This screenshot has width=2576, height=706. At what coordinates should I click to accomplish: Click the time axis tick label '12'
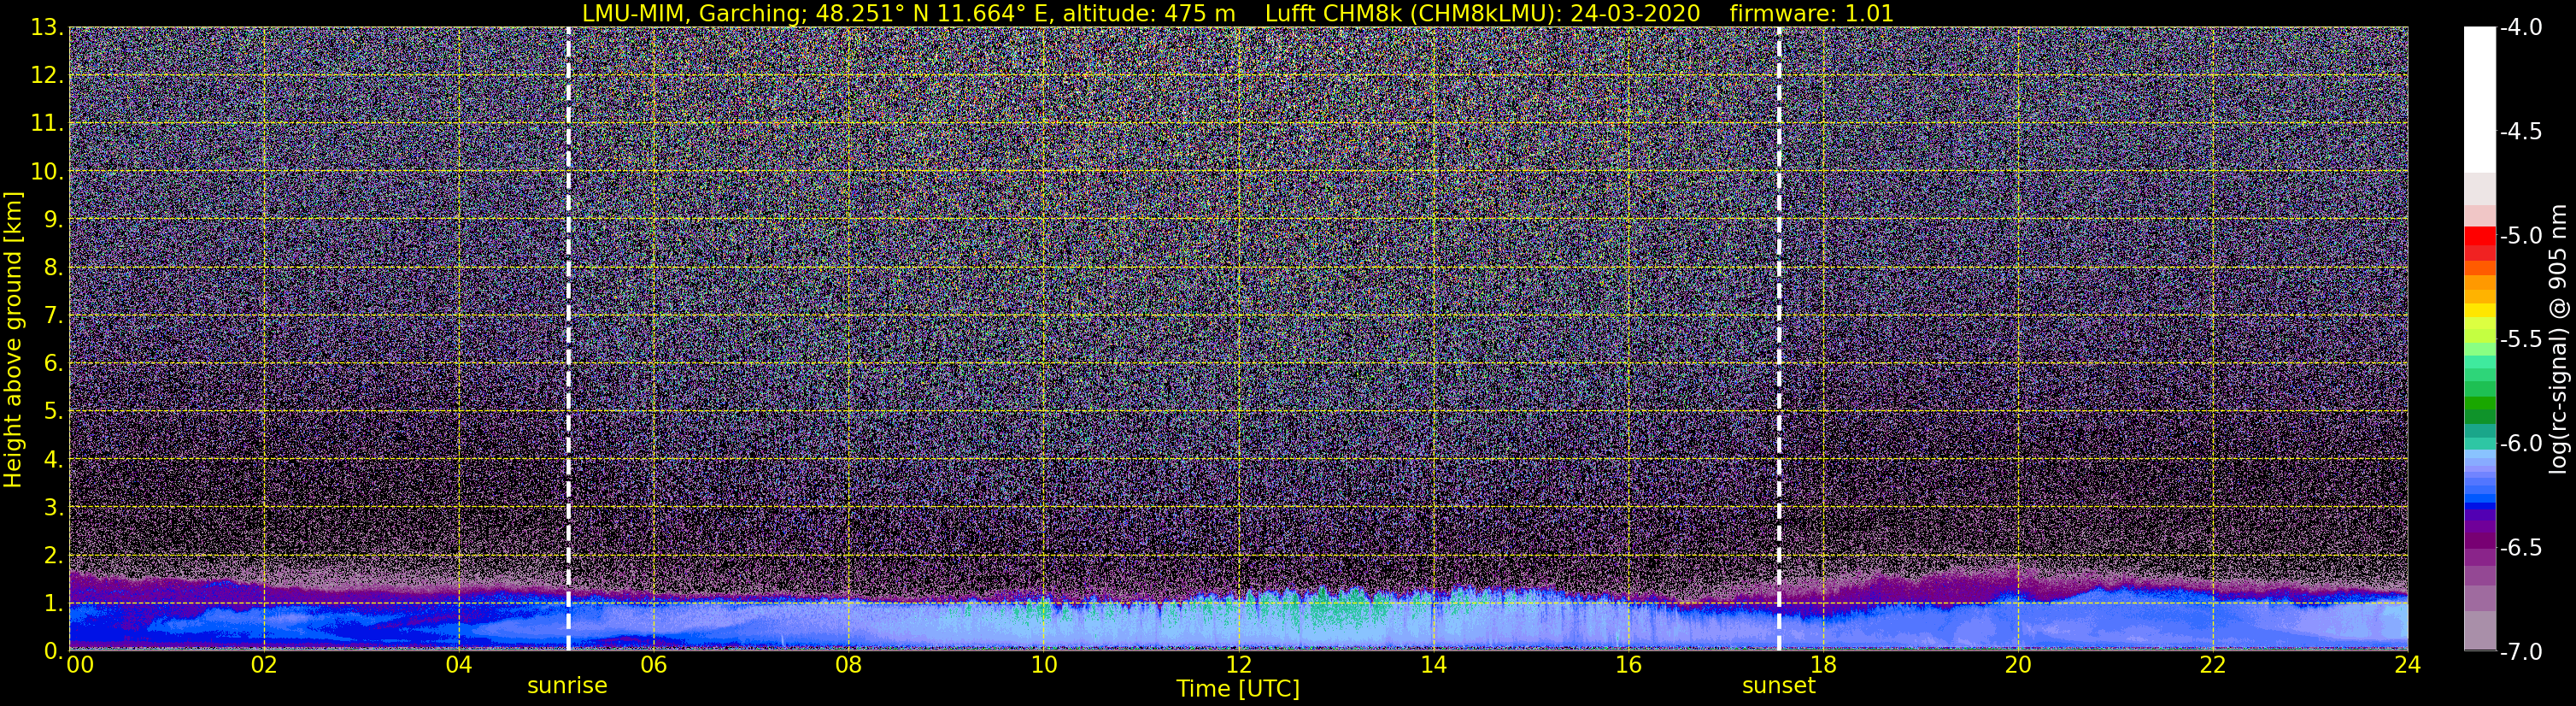pyautogui.click(x=1238, y=667)
